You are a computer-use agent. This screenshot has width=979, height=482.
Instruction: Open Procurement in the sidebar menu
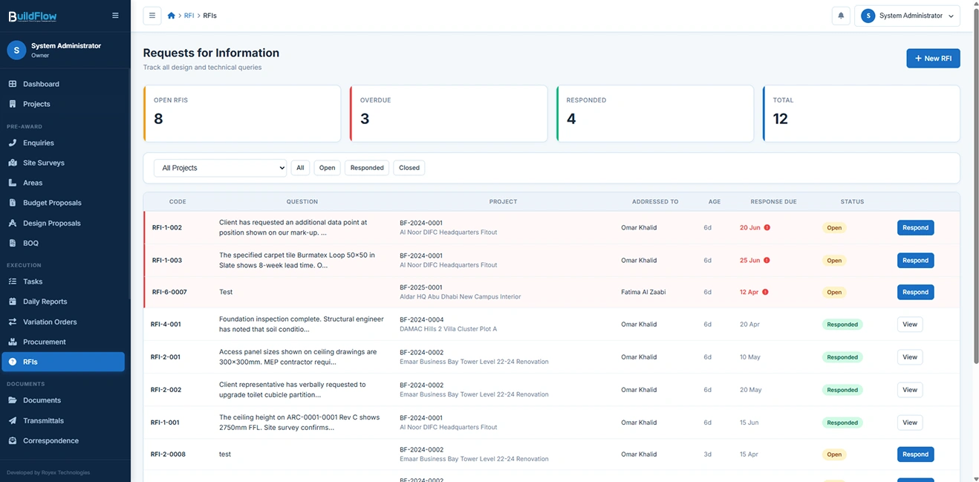45,342
